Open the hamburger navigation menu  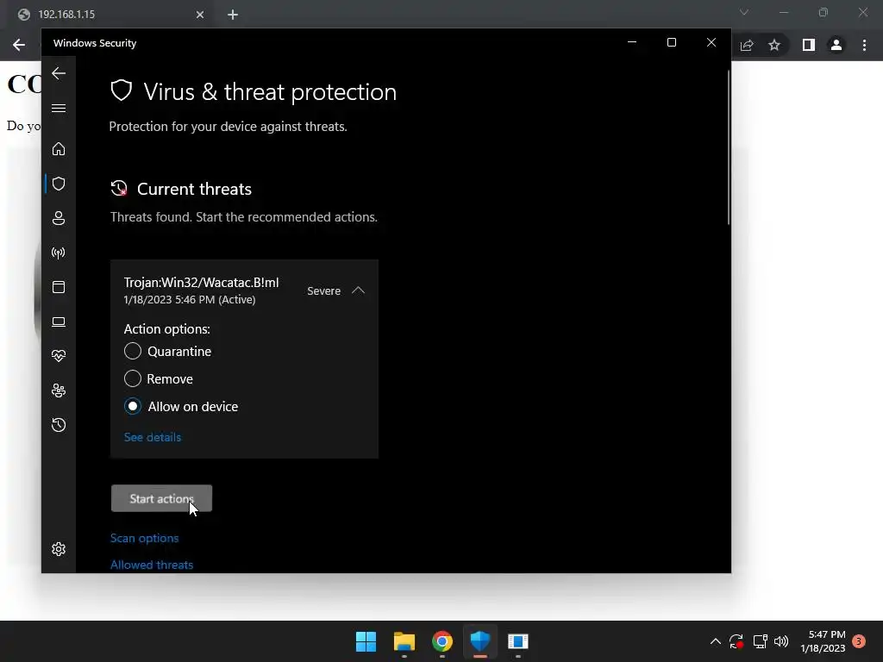59,108
